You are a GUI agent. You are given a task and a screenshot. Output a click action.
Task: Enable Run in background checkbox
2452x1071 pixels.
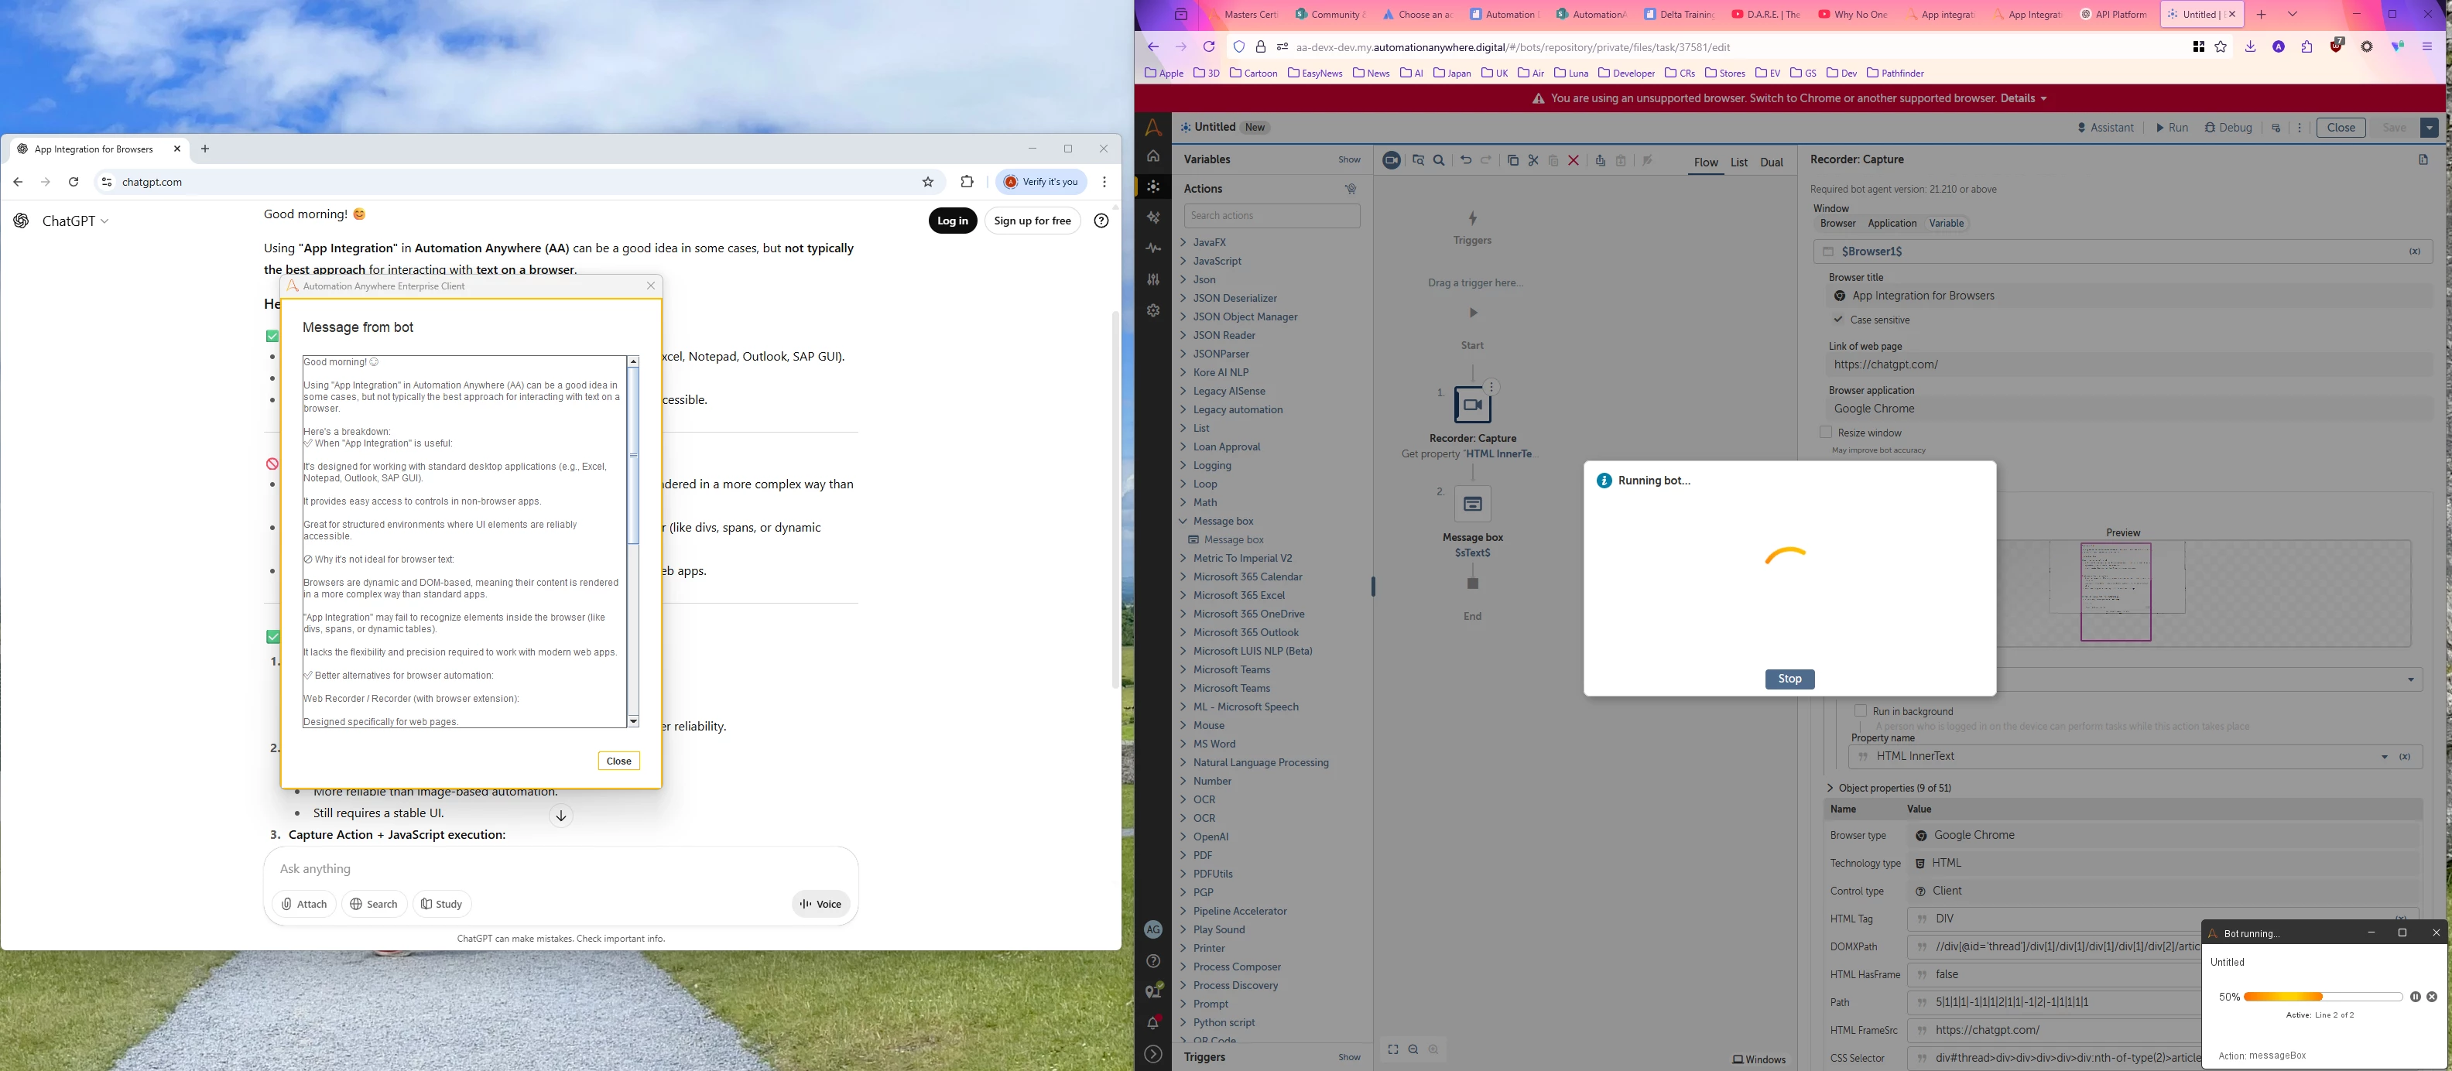click(1860, 711)
